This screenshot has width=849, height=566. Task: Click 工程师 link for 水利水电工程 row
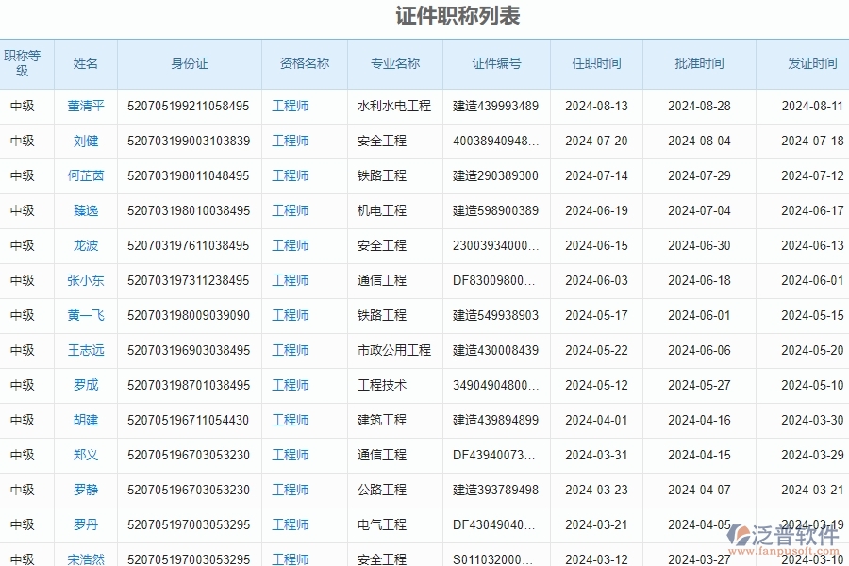click(290, 106)
